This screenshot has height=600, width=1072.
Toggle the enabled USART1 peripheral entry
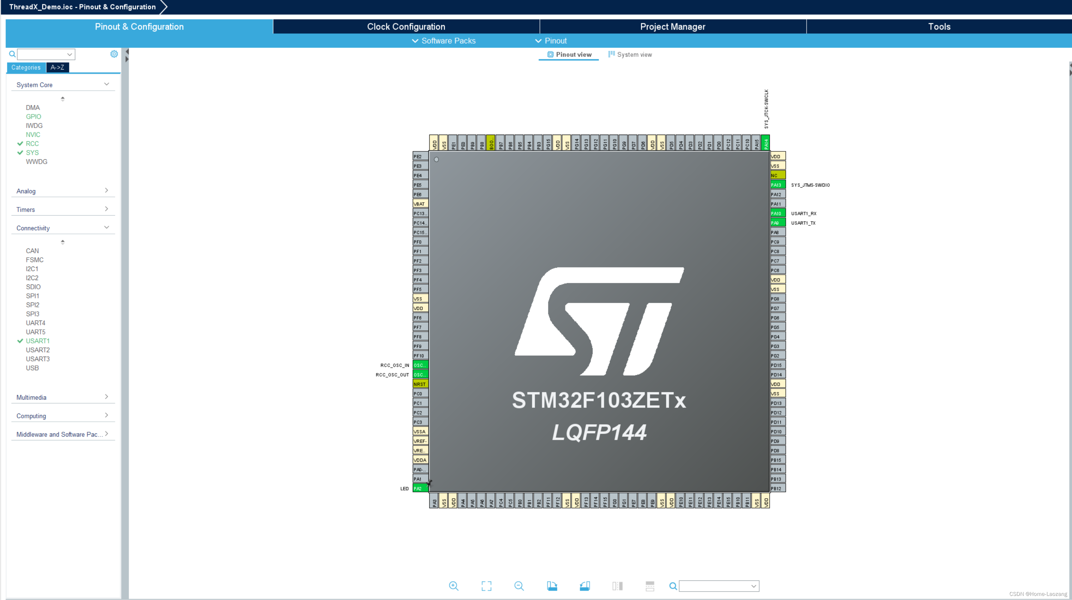pos(38,341)
